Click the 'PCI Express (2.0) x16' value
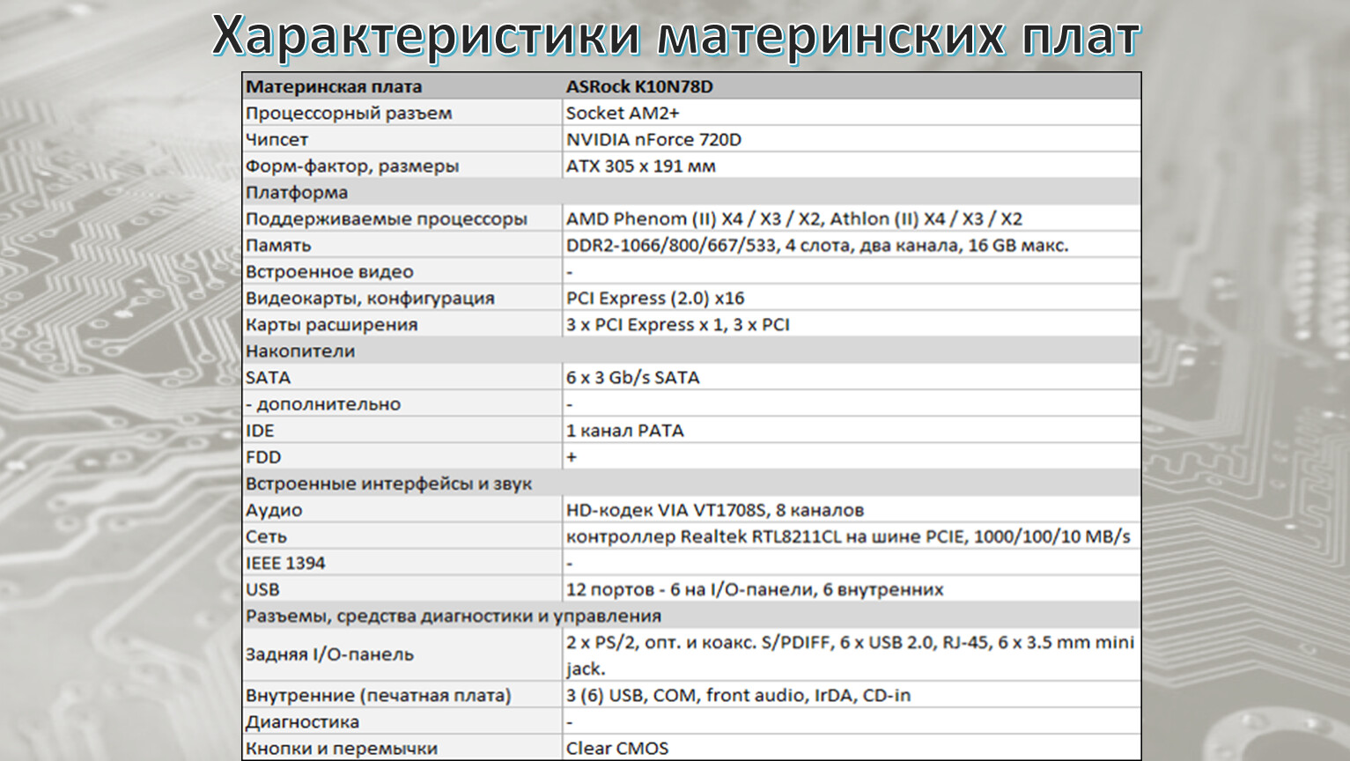Screen dimensions: 1350x761 click(x=655, y=298)
